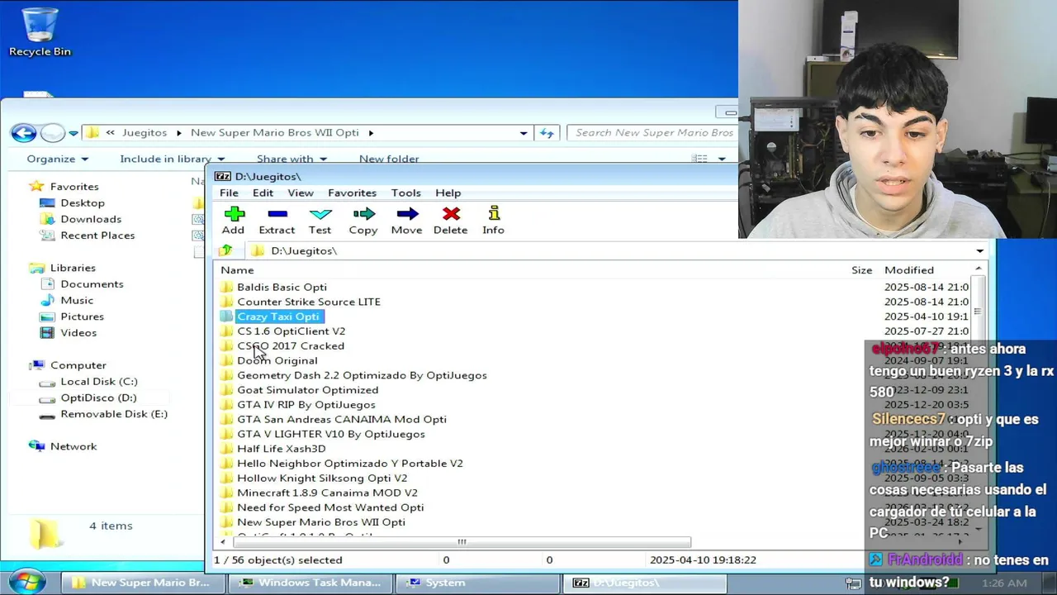Click Explorer's Forward navigation arrow
This screenshot has height=595, width=1057.
click(x=53, y=132)
